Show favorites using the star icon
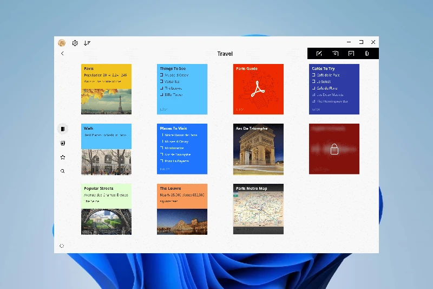Image resolution: width=433 pixels, height=289 pixels. click(x=63, y=157)
